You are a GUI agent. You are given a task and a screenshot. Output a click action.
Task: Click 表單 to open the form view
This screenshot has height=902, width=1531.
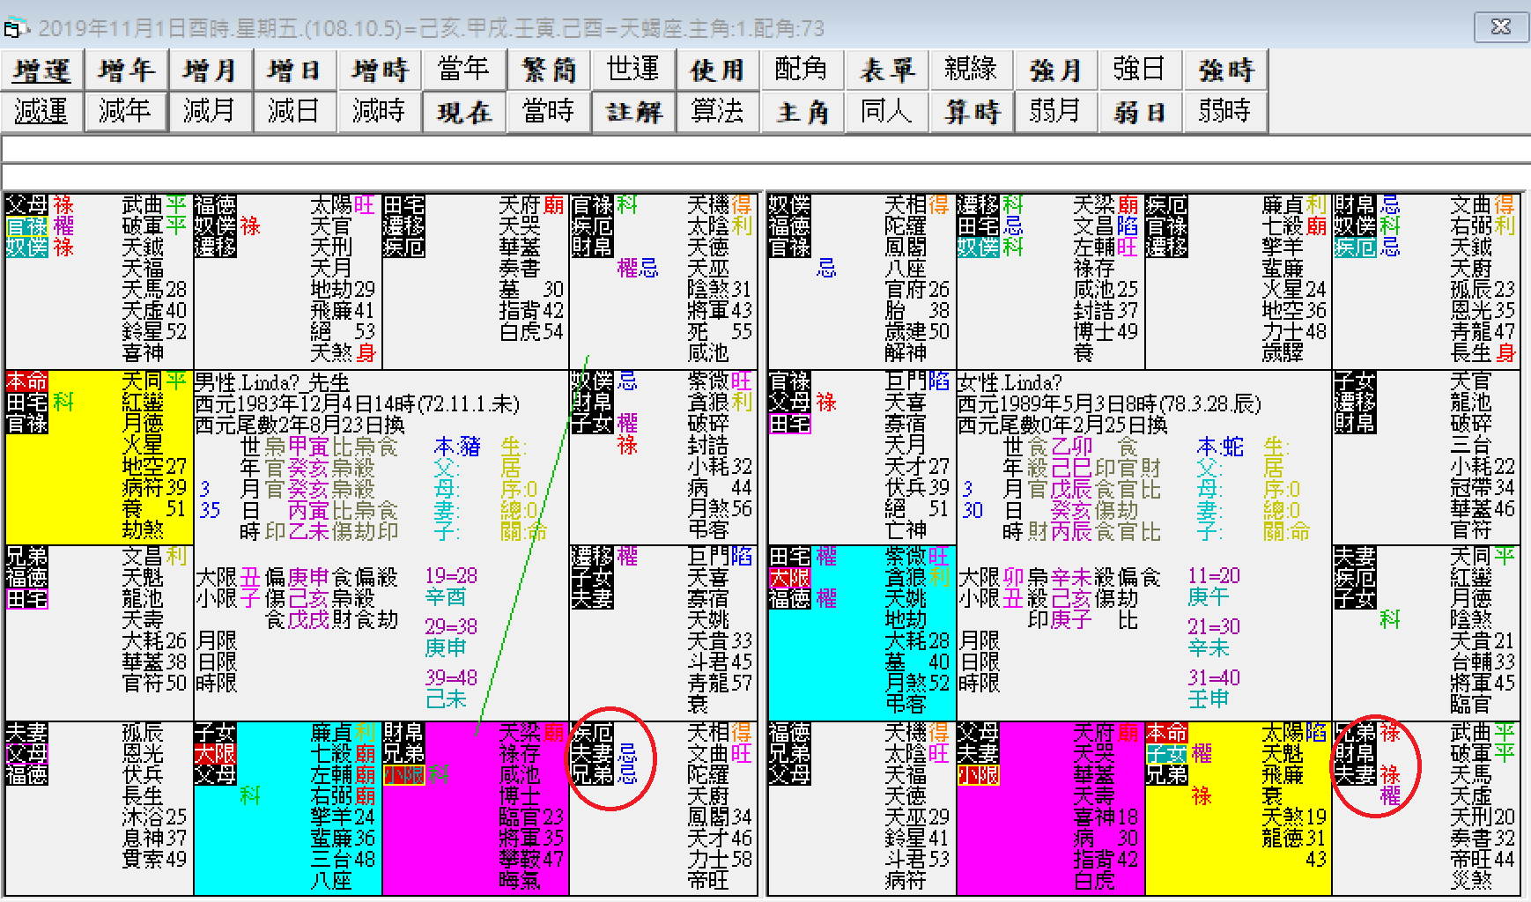(887, 70)
